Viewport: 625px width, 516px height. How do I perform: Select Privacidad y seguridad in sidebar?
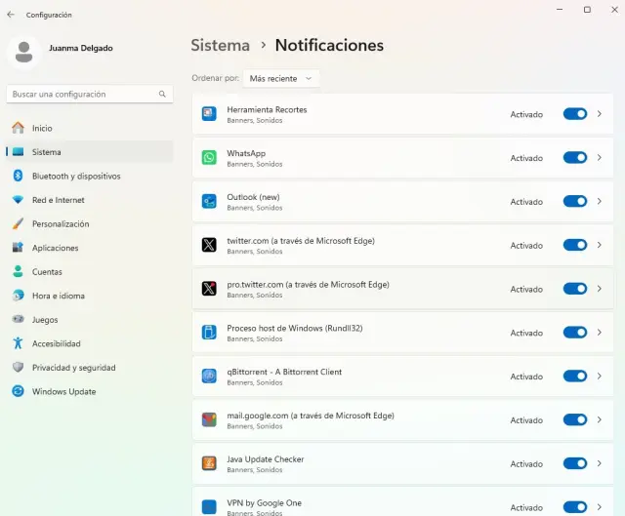click(73, 368)
